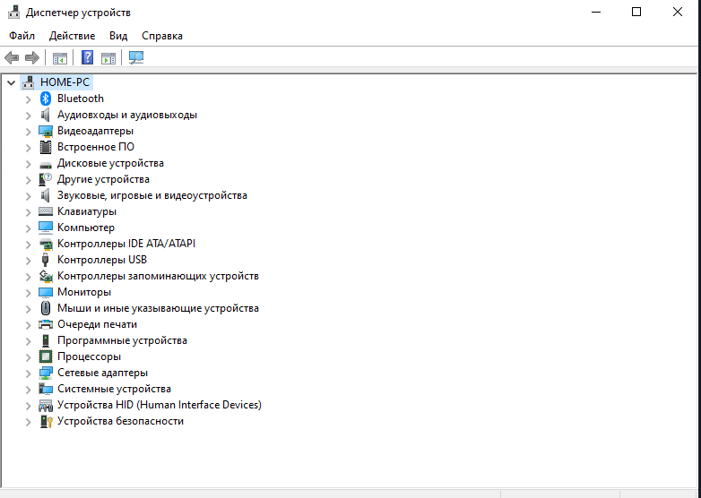The width and height of the screenshot is (701, 498).
Task: Click the Контроллеры IDE ATA/ATAPI icon
Action: point(46,244)
